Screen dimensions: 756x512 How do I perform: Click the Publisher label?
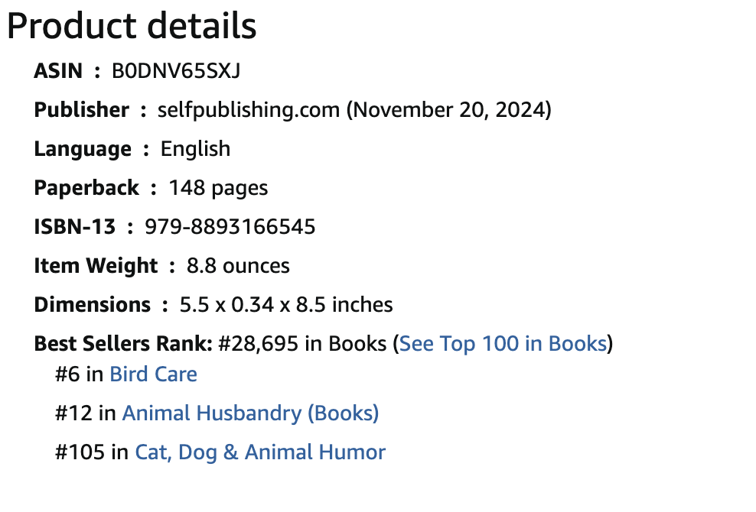(81, 110)
